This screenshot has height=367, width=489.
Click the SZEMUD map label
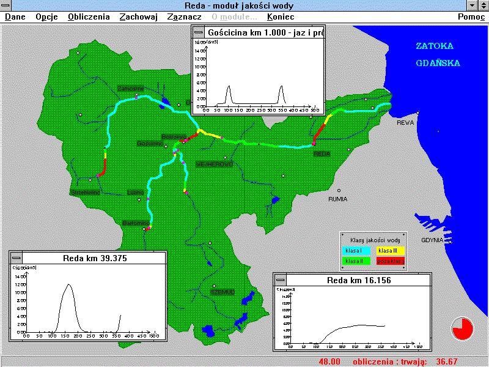[x=222, y=292]
